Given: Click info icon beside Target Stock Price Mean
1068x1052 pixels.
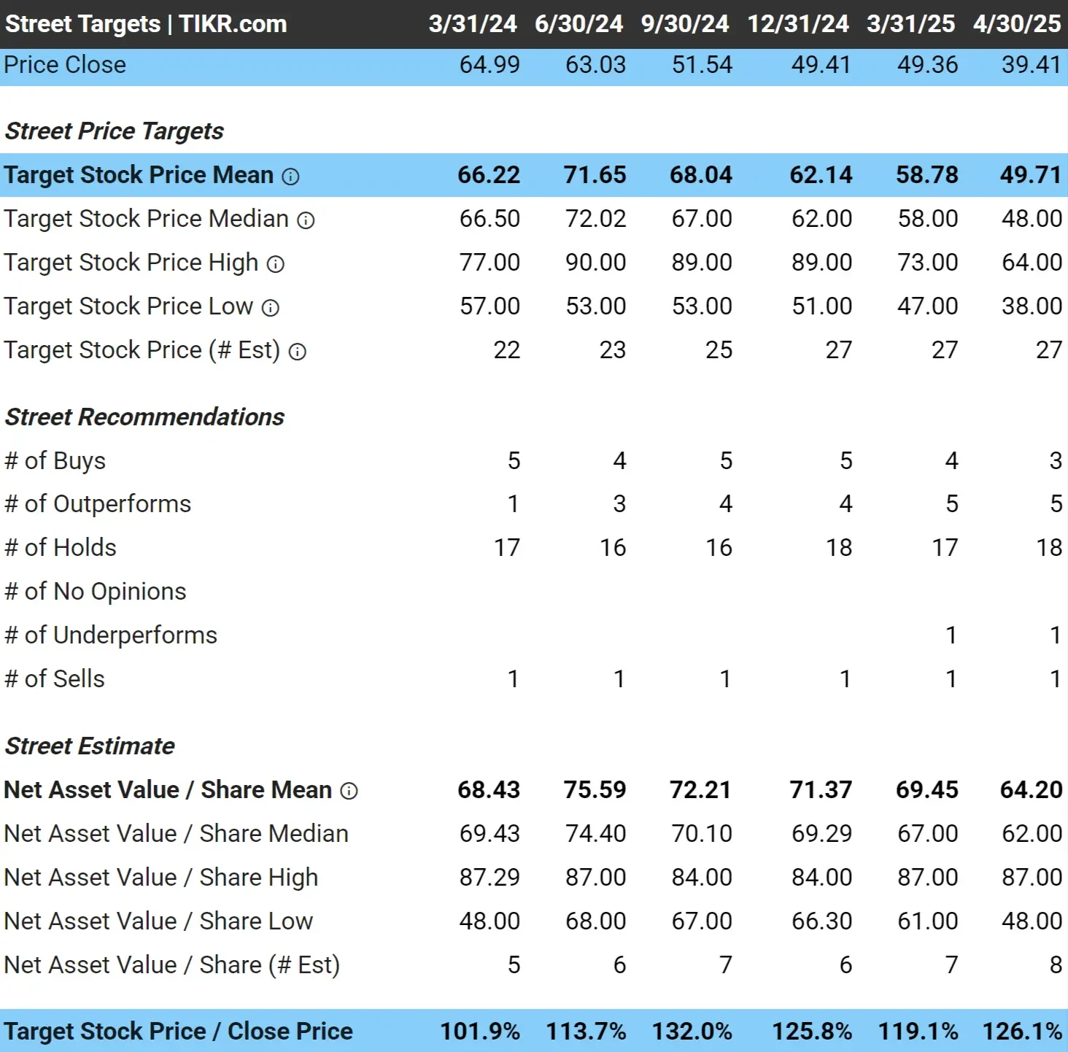Looking at the screenshot, I should click(290, 177).
